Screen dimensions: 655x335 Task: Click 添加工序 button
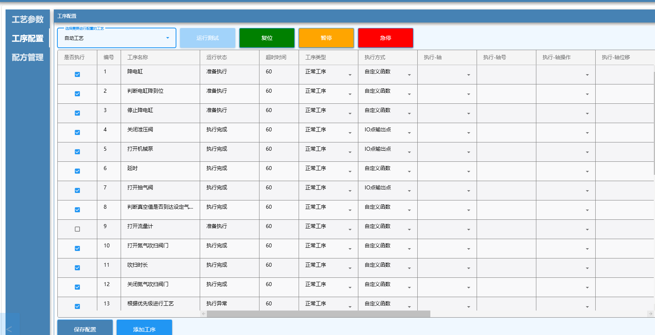click(144, 328)
